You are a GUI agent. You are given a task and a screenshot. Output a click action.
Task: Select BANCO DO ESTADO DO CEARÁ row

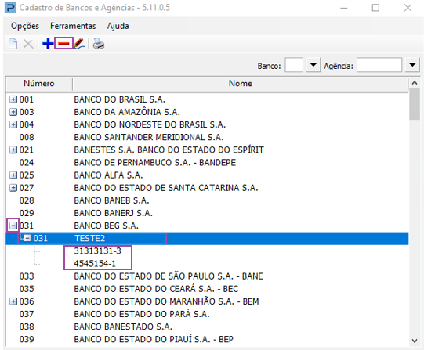pos(207,289)
